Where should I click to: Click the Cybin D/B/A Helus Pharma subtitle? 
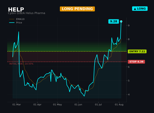click(x=26, y=13)
